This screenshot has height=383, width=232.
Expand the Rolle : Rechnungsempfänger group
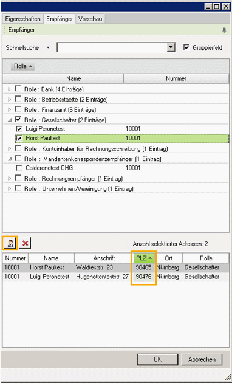coord(10,179)
